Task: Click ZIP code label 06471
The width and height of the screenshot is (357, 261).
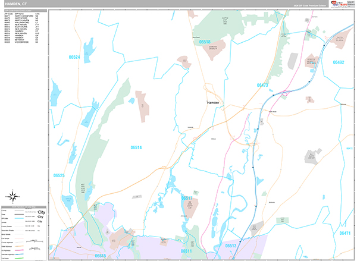Action: tap(343, 235)
